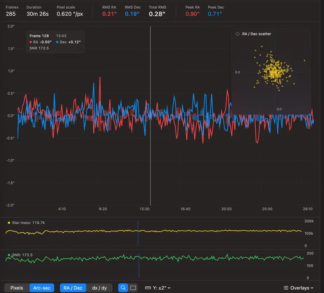This screenshot has width=324, height=293.
Task: Click the 4:10 time axis label
Action: tap(62, 209)
